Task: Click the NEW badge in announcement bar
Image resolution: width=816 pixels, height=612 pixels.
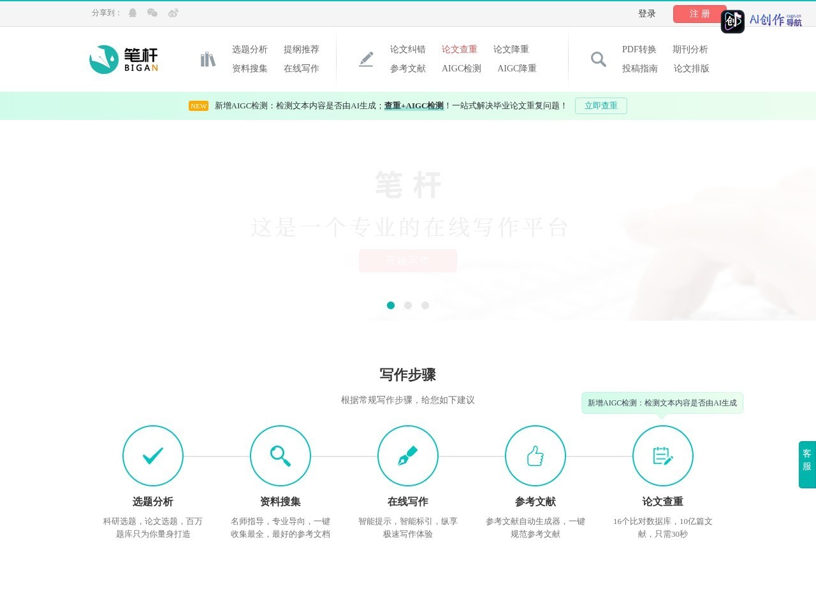Action: click(198, 106)
